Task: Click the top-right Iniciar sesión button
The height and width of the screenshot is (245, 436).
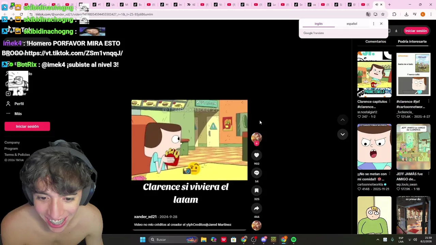Action: (x=416, y=31)
